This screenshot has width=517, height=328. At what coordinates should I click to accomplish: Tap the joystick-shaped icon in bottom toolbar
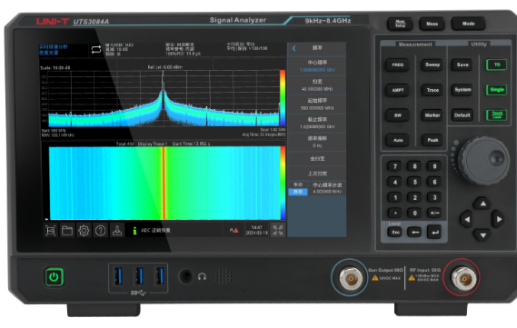pos(116,230)
